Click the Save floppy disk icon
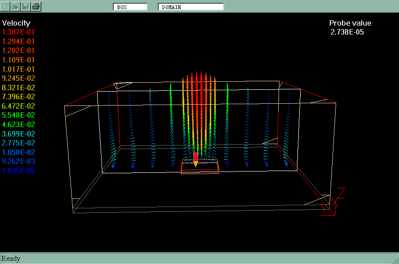This screenshot has height=264, width=399. (26, 6)
